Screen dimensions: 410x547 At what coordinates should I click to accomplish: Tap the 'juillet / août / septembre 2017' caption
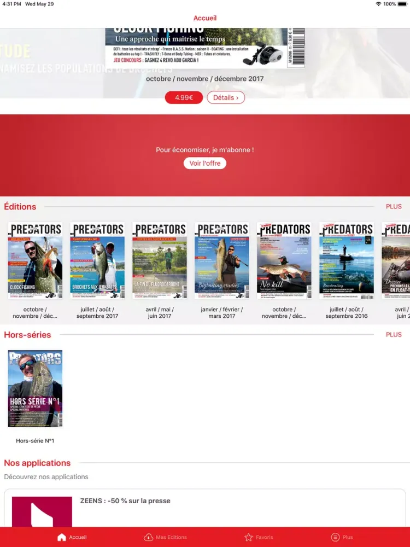(97, 312)
